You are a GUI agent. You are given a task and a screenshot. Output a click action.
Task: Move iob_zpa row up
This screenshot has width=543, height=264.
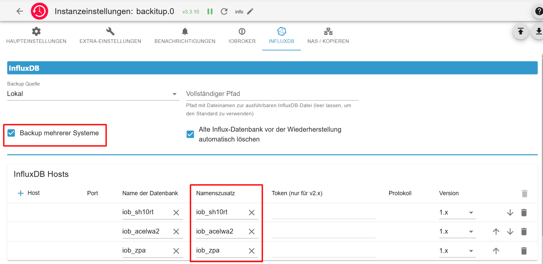coord(496,251)
